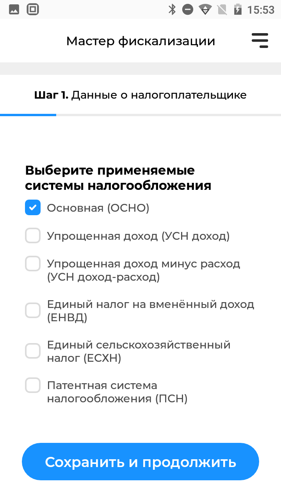This screenshot has height=499, width=281.
Task: Tap the Wi-Fi signal status icon
Action: [205, 9]
